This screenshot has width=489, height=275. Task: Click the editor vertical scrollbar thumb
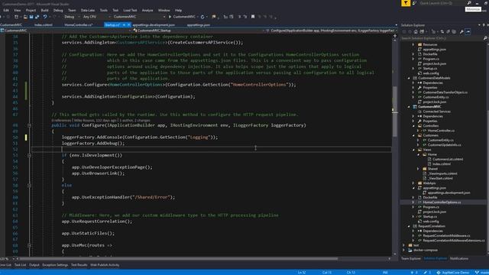pyautogui.click(x=395, y=112)
